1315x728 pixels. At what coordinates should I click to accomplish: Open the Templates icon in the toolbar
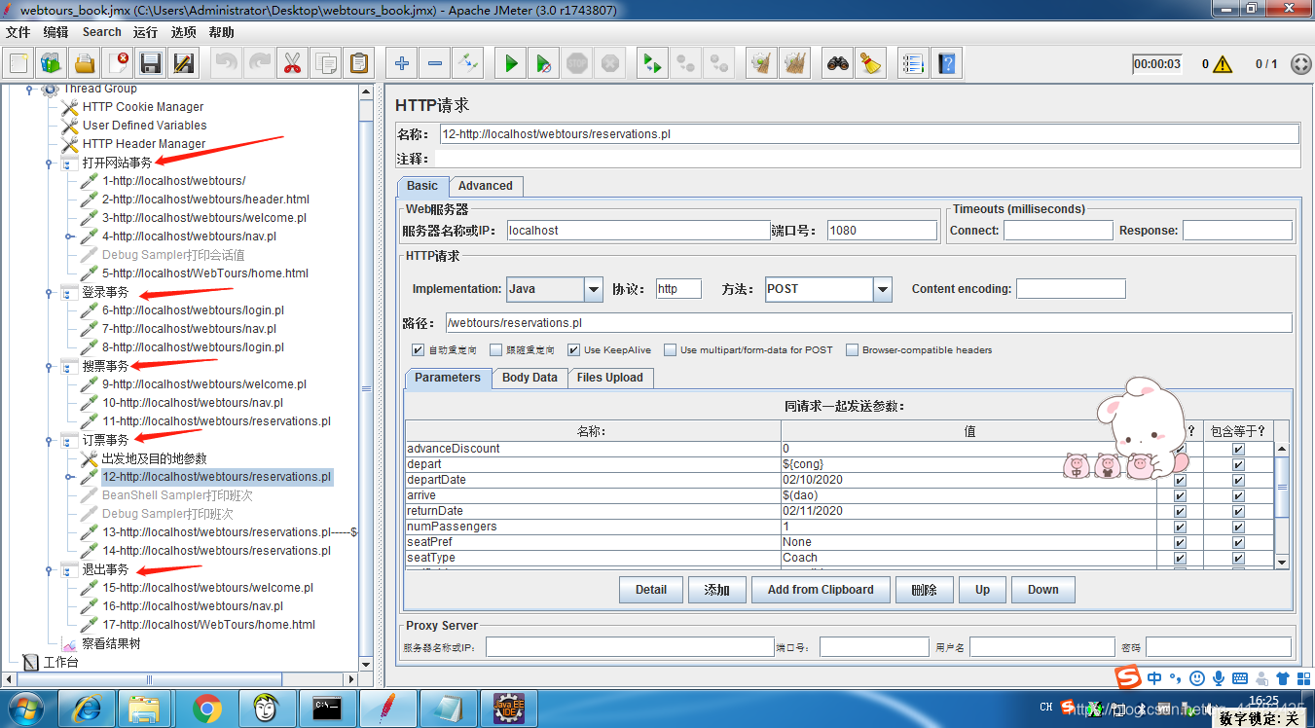click(52, 64)
